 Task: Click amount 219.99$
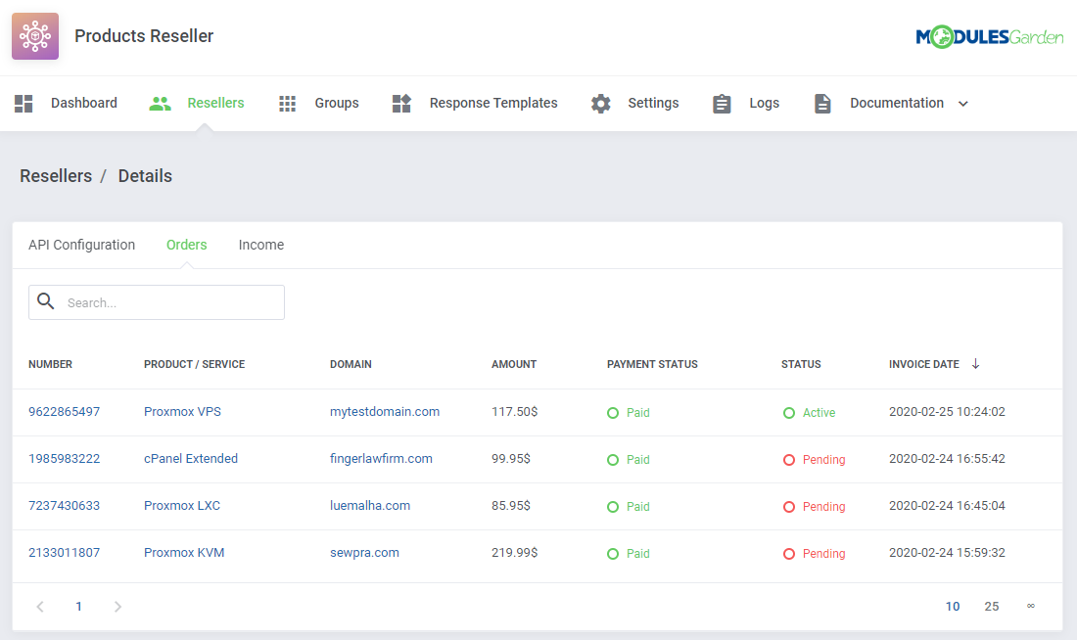[x=514, y=553]
